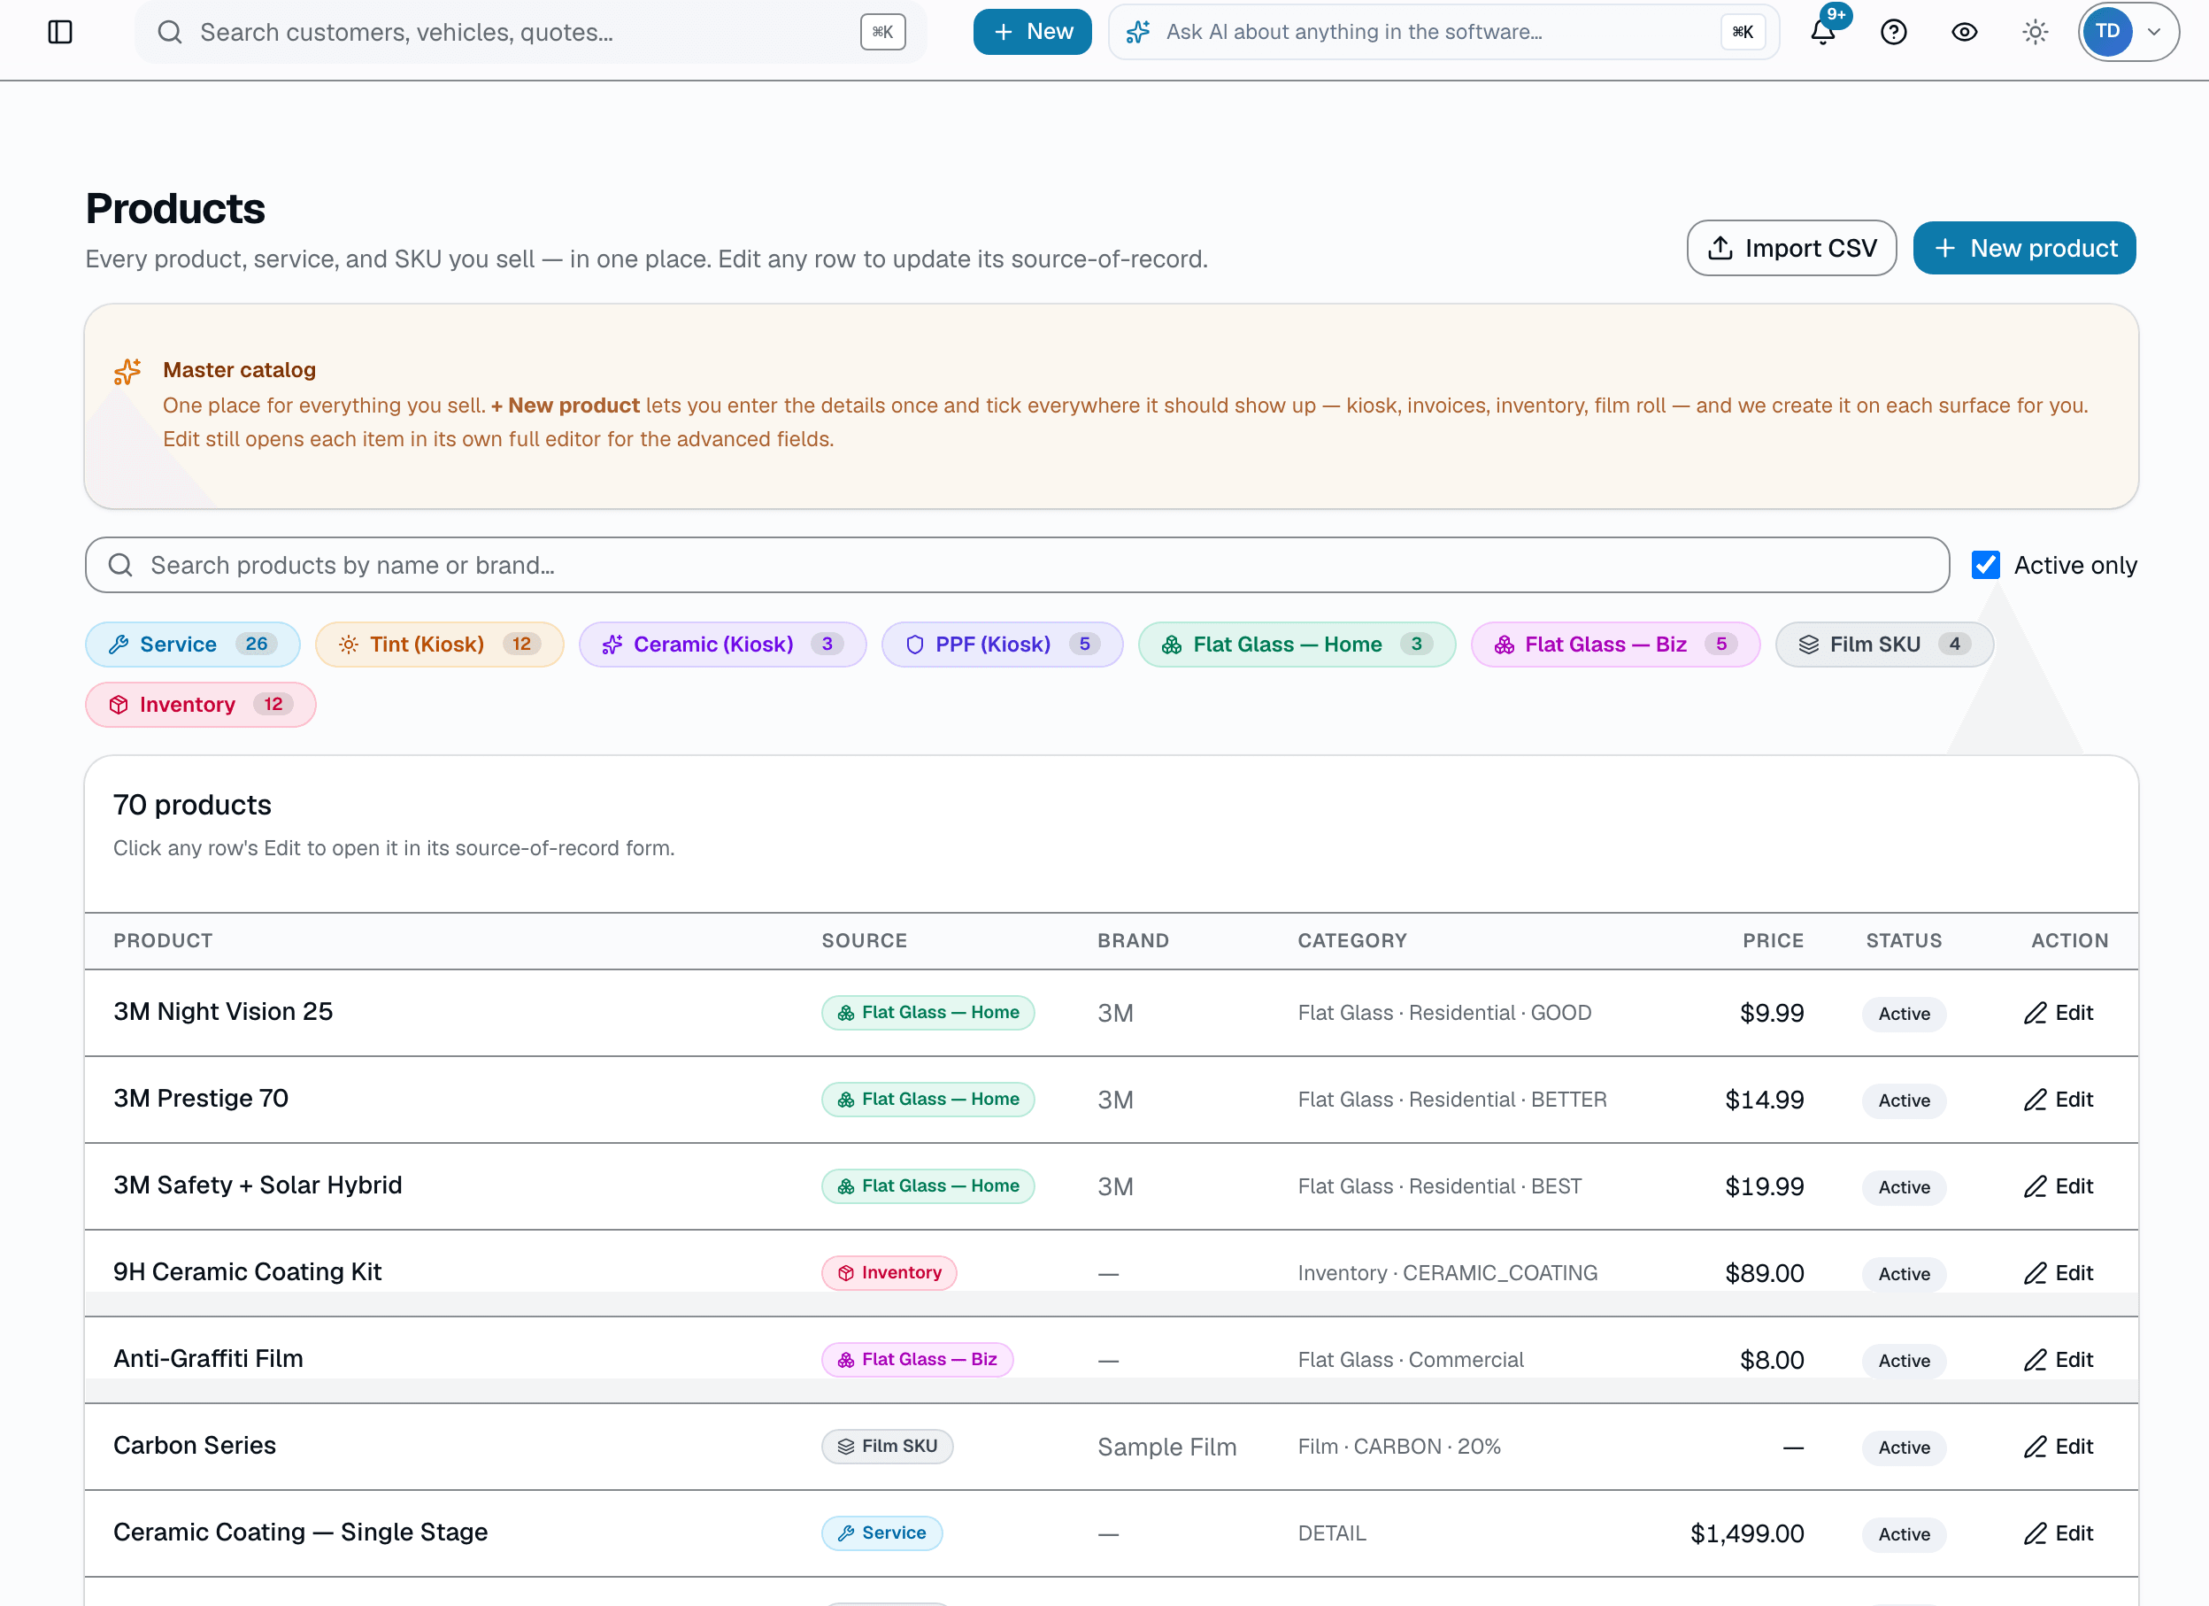Open the help question mark icon

tap(1893, 32)
